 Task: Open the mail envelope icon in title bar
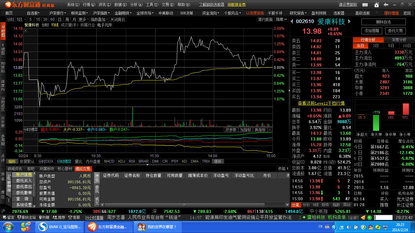coord(365,5)
